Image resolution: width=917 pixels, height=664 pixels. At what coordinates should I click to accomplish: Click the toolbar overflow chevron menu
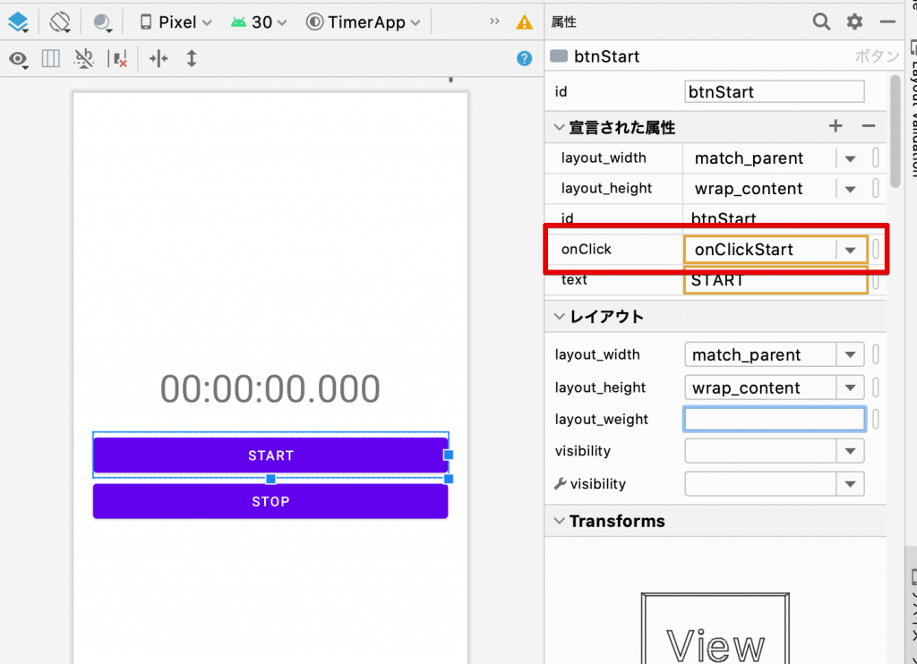coord(493,20)
